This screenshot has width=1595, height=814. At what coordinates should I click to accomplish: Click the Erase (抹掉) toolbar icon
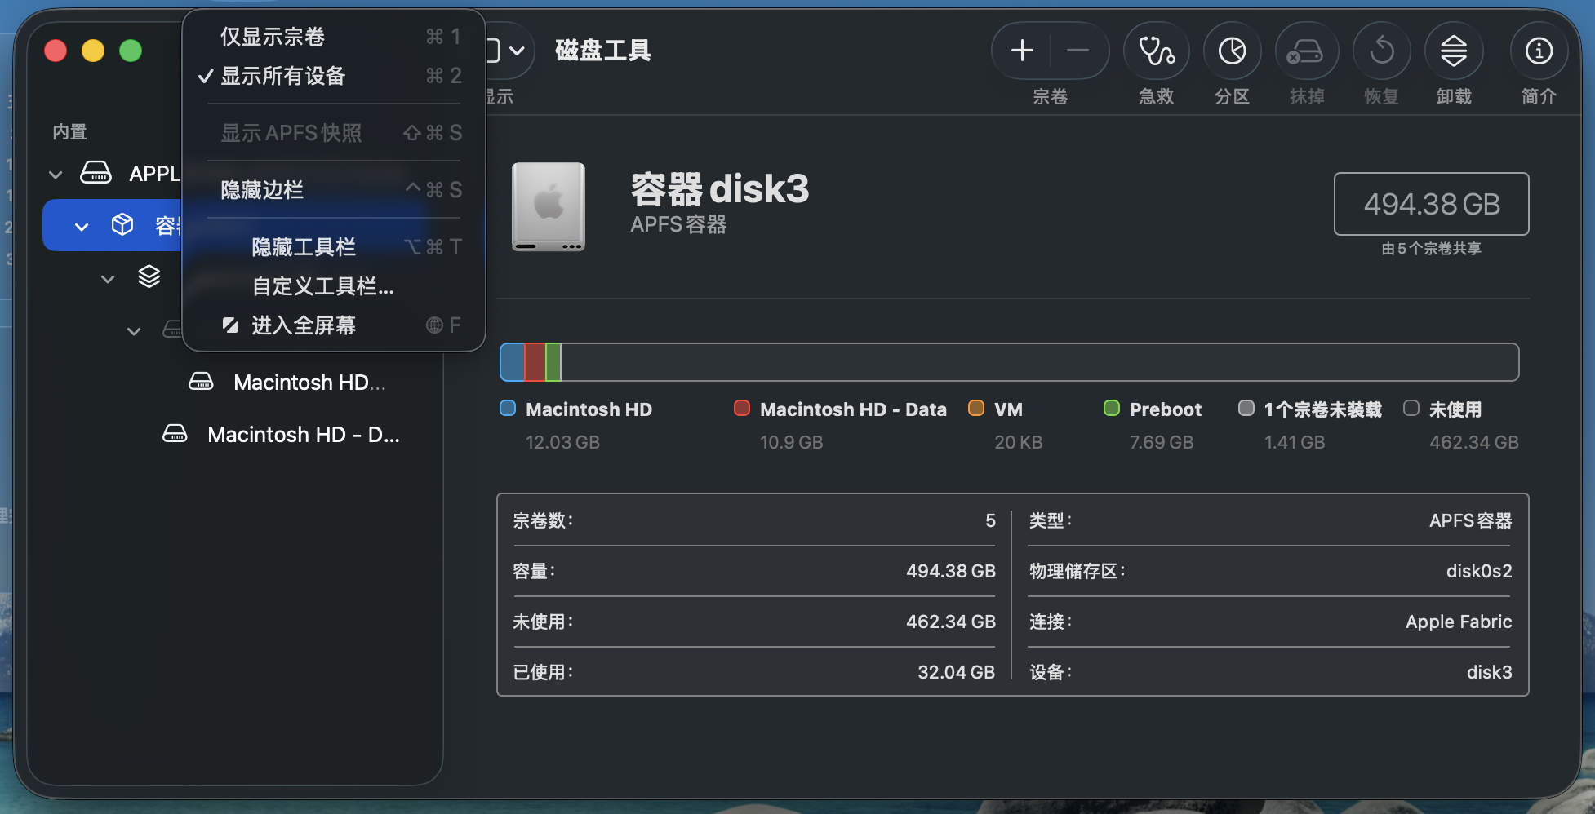tap(1306, 51)
